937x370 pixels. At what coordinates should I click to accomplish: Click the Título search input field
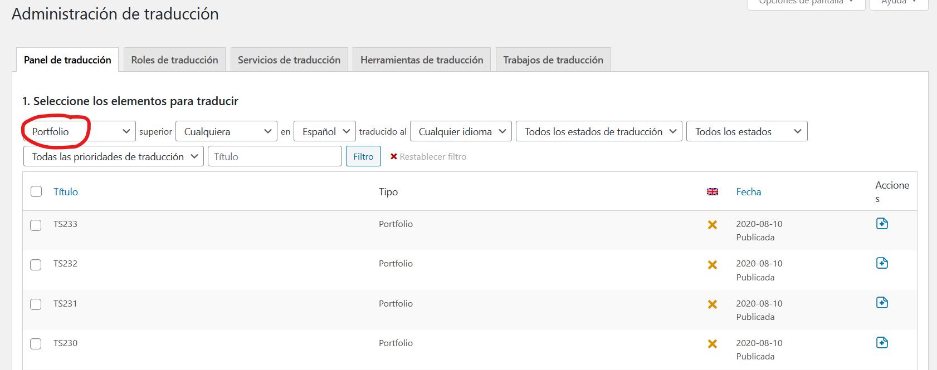[x=275, y=157]
